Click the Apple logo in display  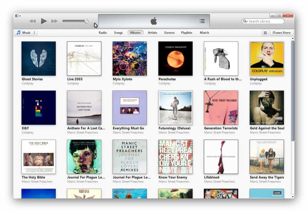pos(154,21)
